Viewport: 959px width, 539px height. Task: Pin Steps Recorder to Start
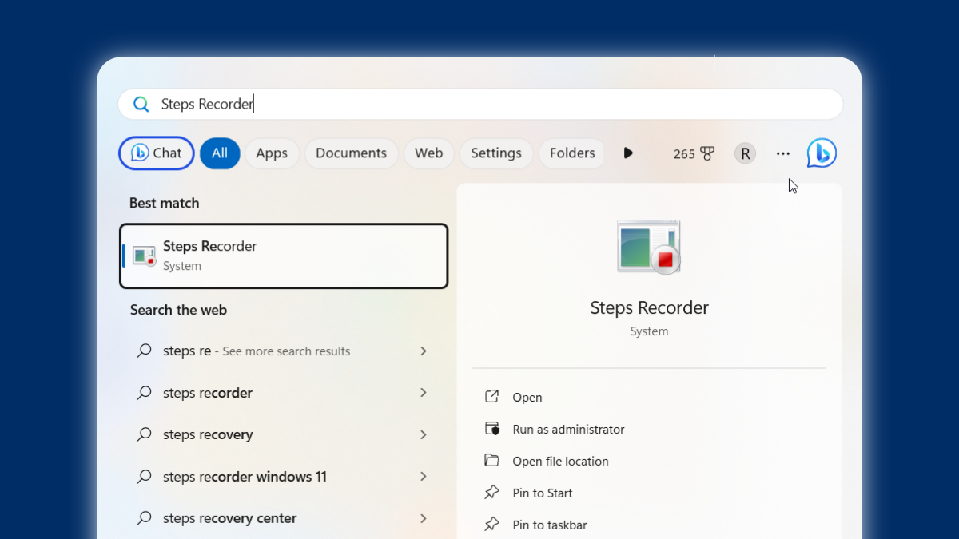[x=543, y=493]
